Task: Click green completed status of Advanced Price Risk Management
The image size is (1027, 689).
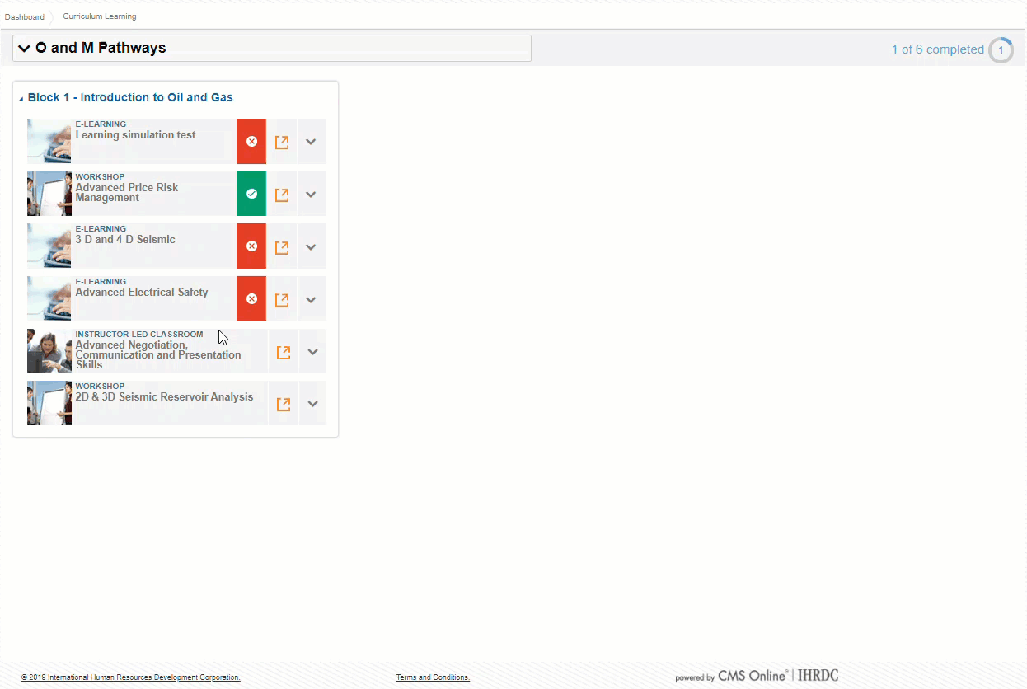Action: pyautogui.click(x=251, y=194)
